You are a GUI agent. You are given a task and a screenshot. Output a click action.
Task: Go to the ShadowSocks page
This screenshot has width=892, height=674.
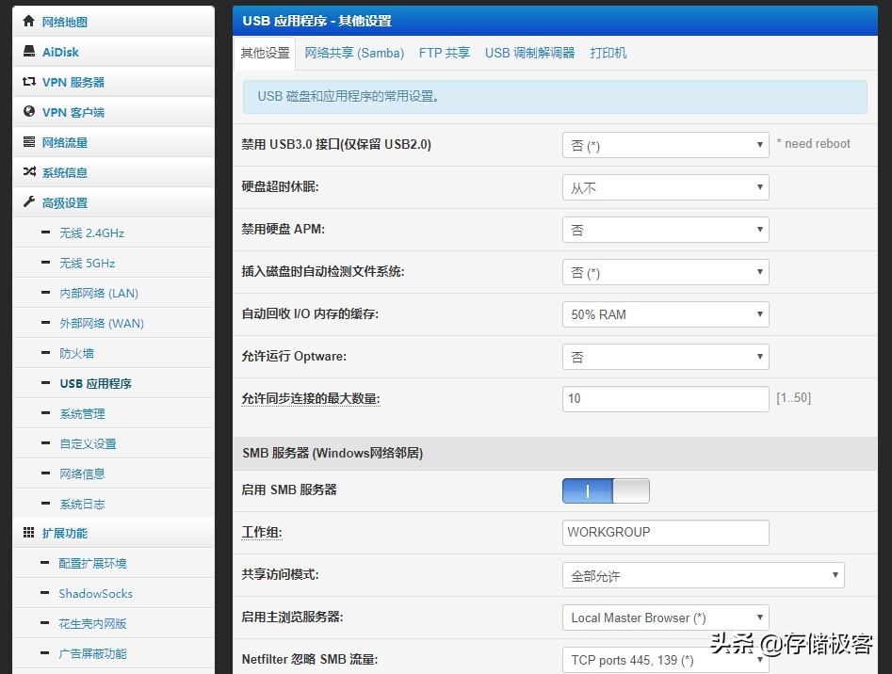(95, 593)
